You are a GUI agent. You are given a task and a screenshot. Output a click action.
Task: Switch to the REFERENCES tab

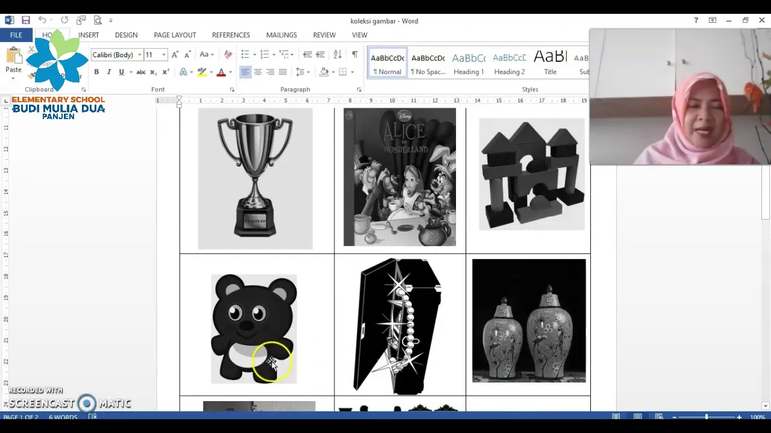click(x=231, y=35)
